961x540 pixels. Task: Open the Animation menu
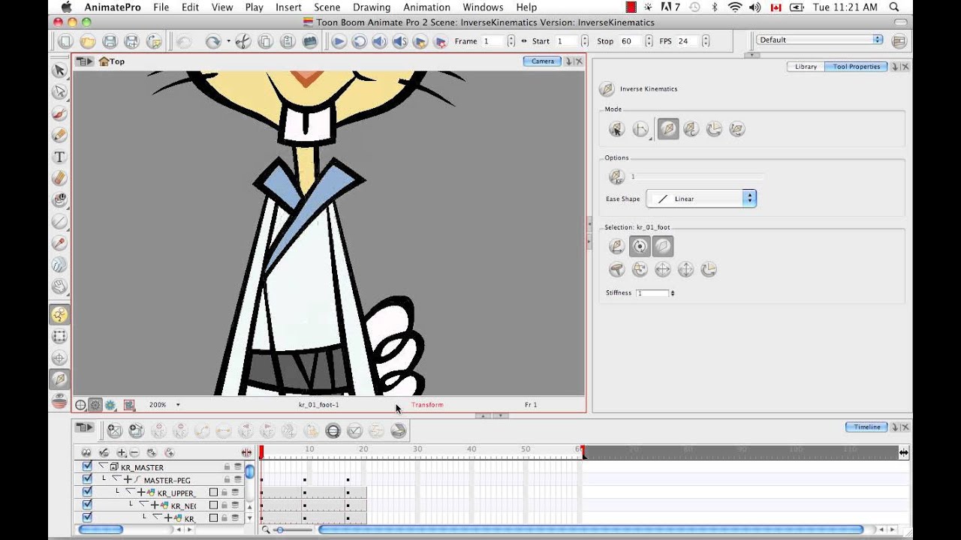[x=427, y=7]
